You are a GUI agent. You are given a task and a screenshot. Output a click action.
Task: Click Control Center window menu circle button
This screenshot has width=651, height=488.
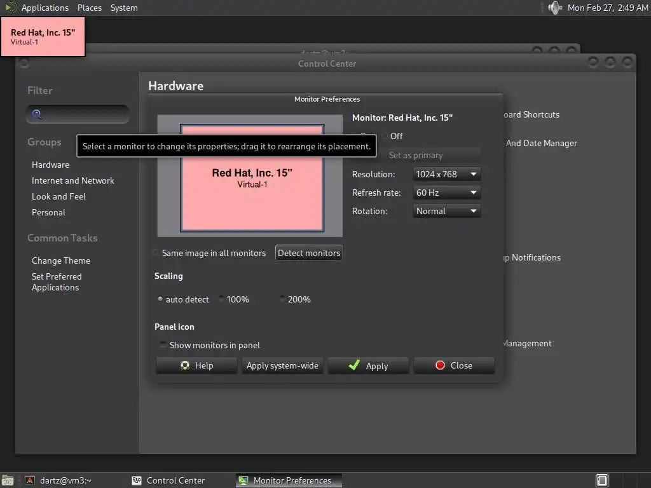(x=25, y=63)
